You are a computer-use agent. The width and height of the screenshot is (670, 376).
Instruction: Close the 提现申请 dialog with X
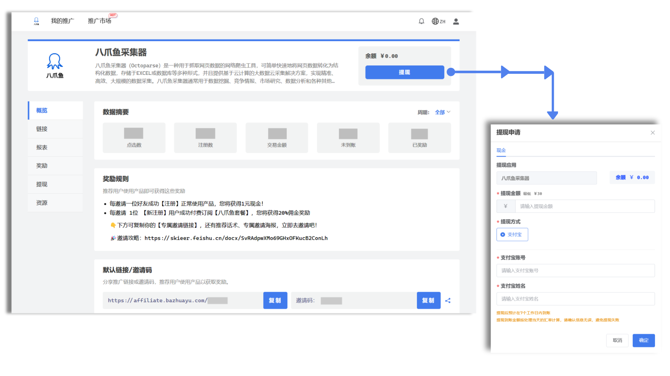tap(653, 133)
